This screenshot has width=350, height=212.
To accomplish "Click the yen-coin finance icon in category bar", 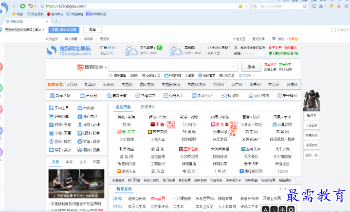I will click(x=279, y=96).
